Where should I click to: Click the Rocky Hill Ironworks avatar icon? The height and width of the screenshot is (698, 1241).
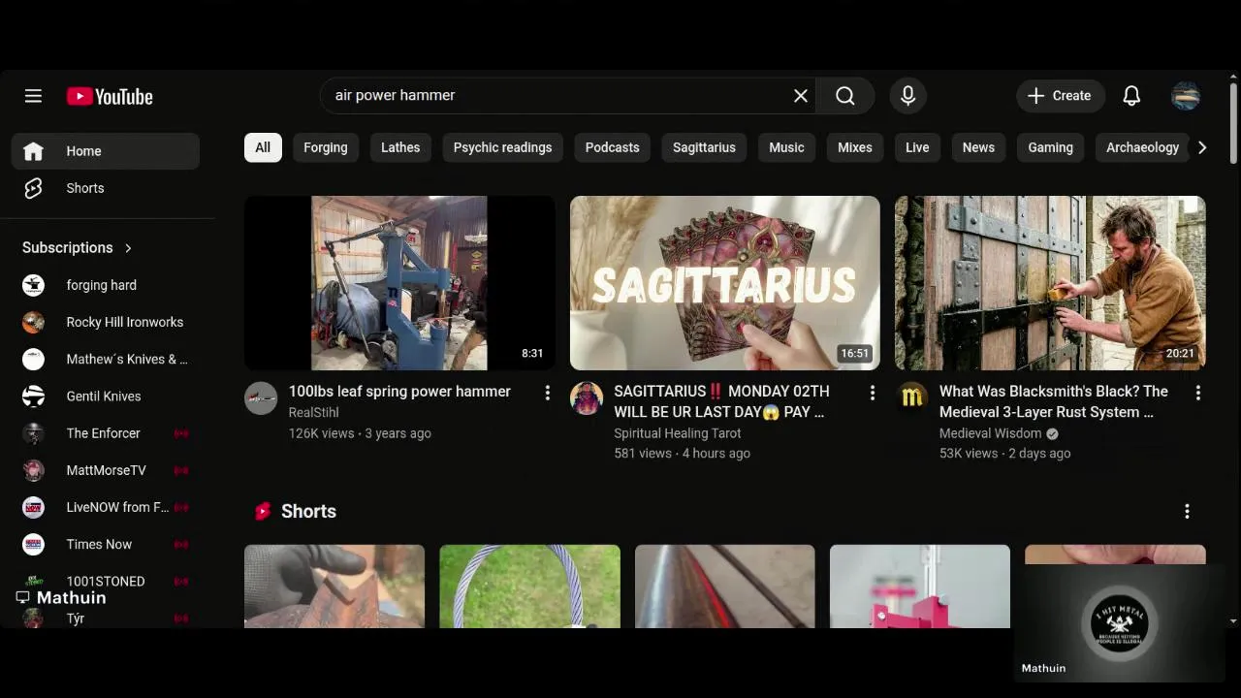(34, 322)
